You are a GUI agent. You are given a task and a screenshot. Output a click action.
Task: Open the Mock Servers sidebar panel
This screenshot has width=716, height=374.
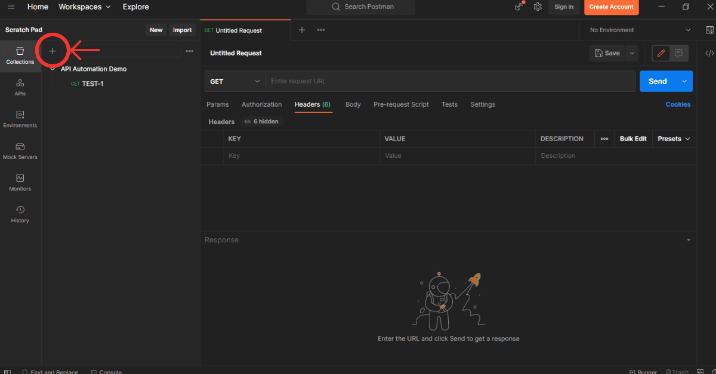[x=20, y=150]
